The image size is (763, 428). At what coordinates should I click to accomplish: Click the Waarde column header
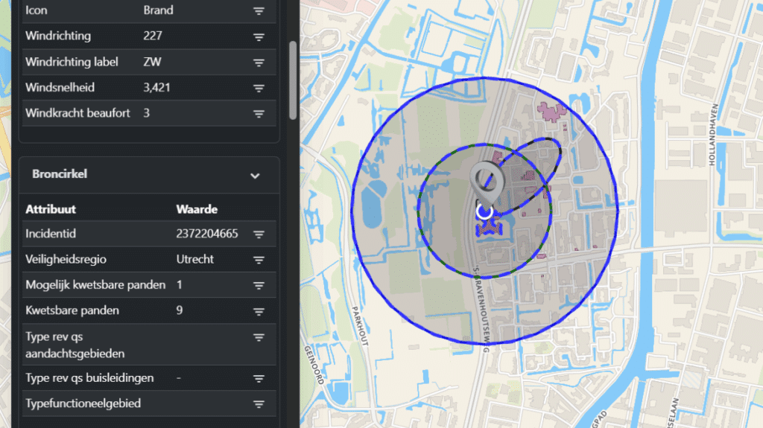tap(197, 209)
